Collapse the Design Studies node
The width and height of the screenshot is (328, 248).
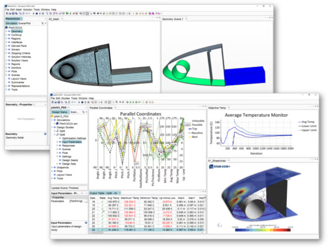coord(52,127)
